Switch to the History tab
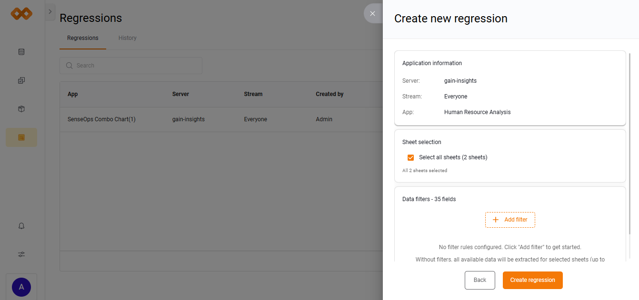The image size is (639, 300). click(x=127, y=38)
